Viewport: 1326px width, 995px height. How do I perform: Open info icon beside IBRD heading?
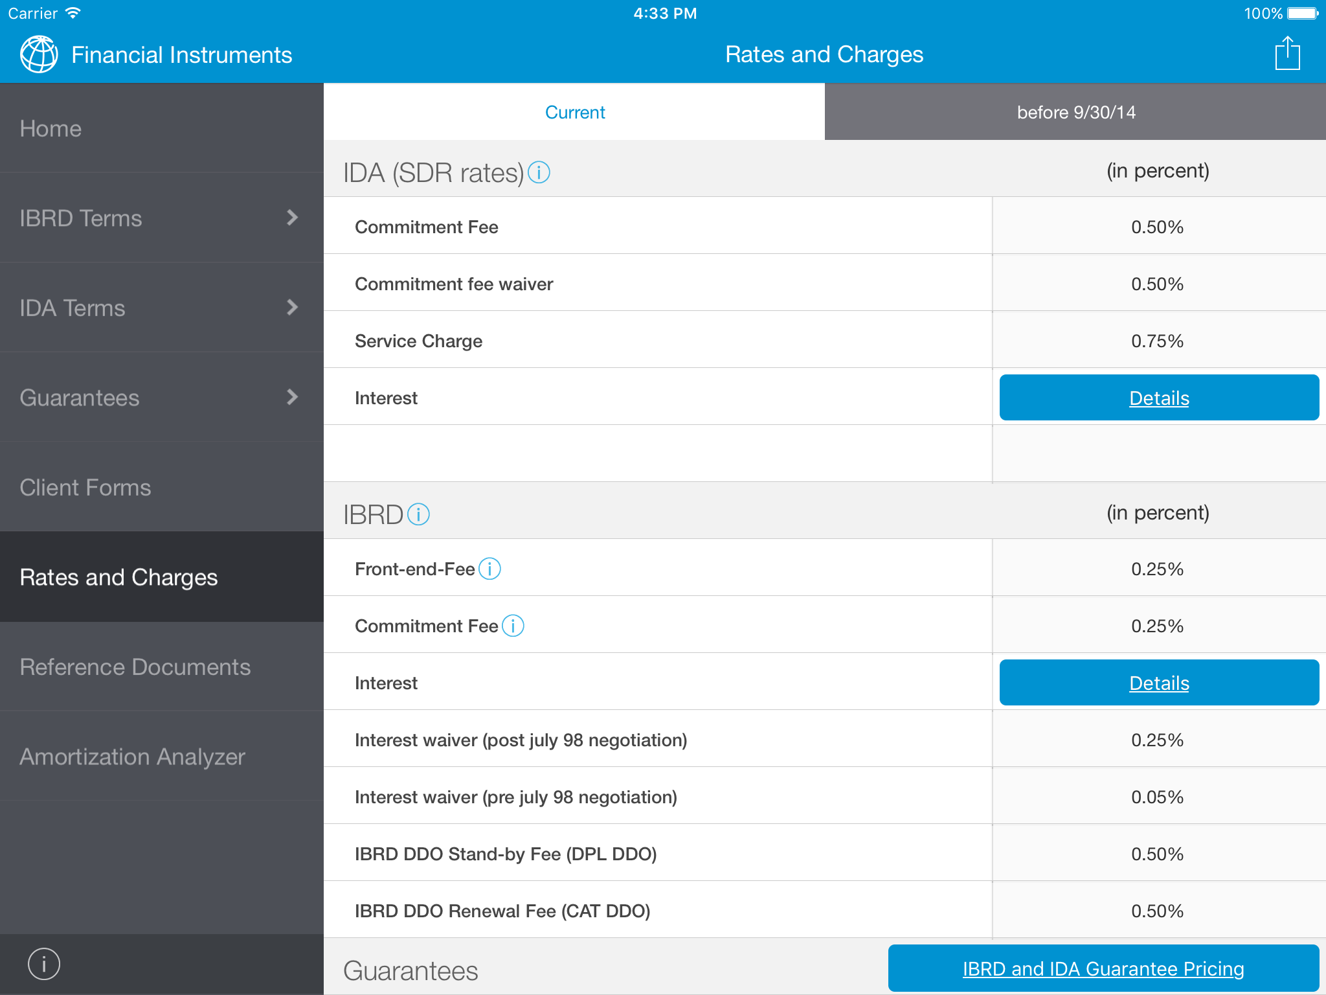click(418, 514)
